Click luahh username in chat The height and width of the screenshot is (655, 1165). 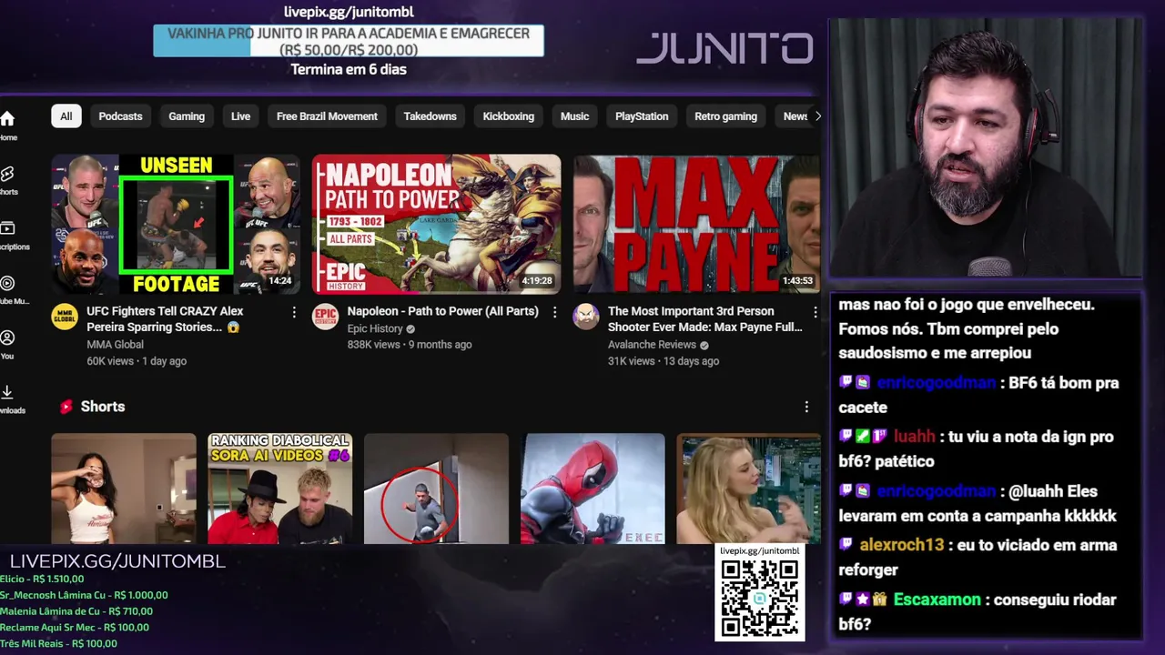(914, 437)
